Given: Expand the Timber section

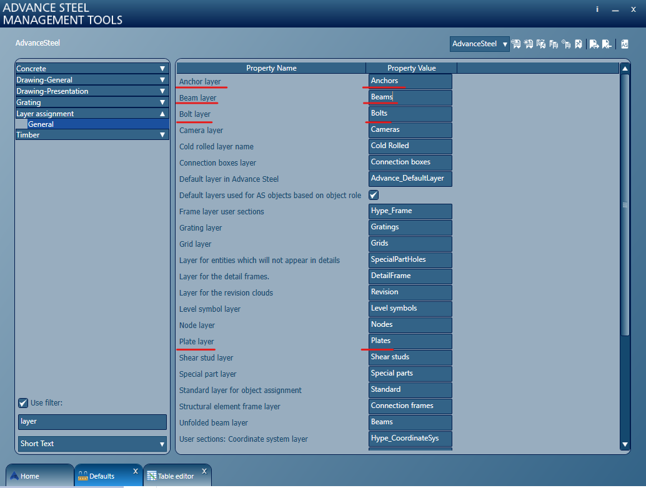Looking at the screenshot, I should pos(92,135).
